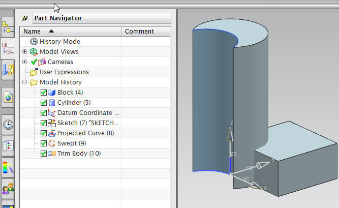Click the Cylinder feature icon
The height and width of the screenshot is (208, 339).
point(52,103)
